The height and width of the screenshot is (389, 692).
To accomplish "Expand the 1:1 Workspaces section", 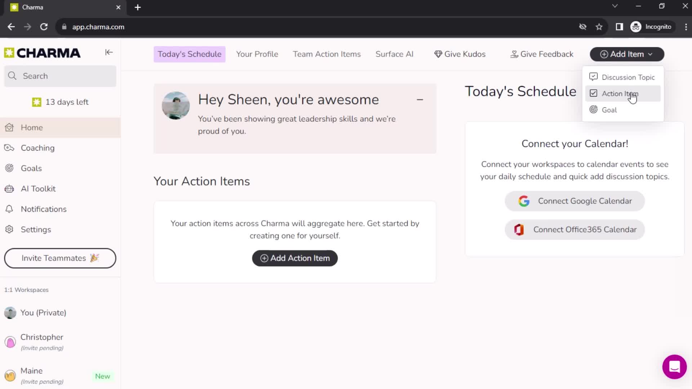I will pyautogui.click(x=26, y=289).
